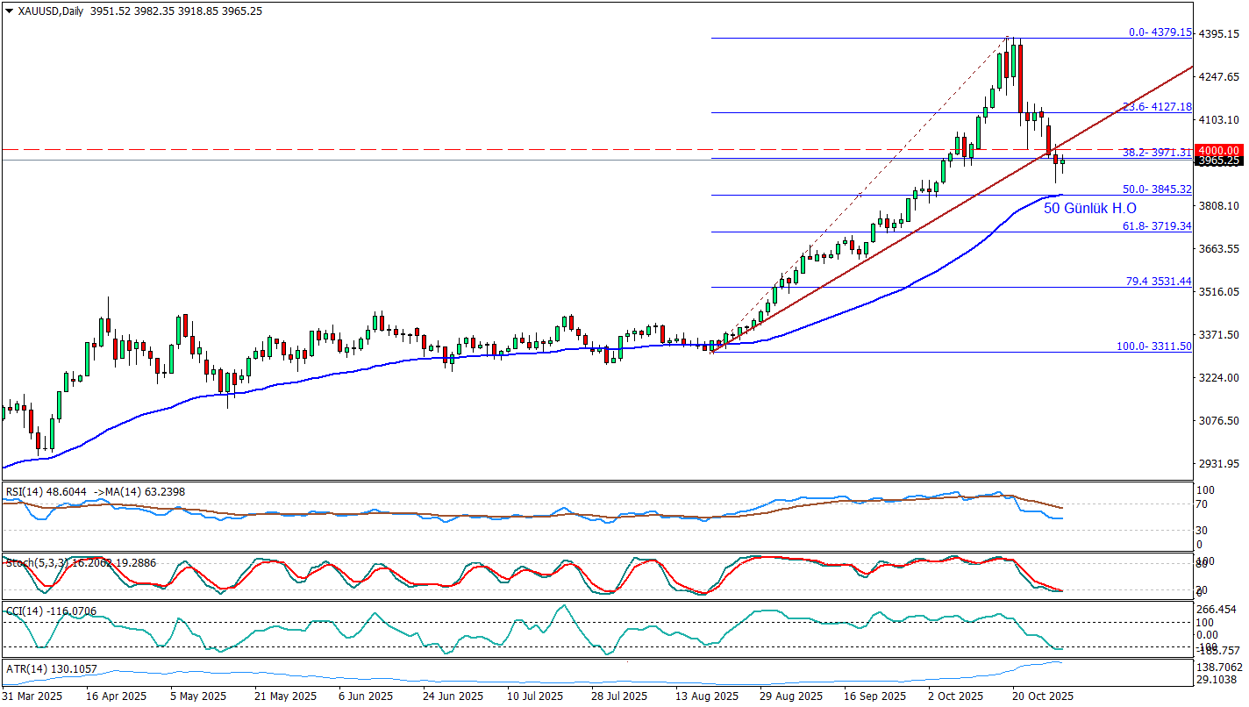The image size is (1249, 707).
Task: Click the current price tag 3965.25
Action: (1220, 161)
